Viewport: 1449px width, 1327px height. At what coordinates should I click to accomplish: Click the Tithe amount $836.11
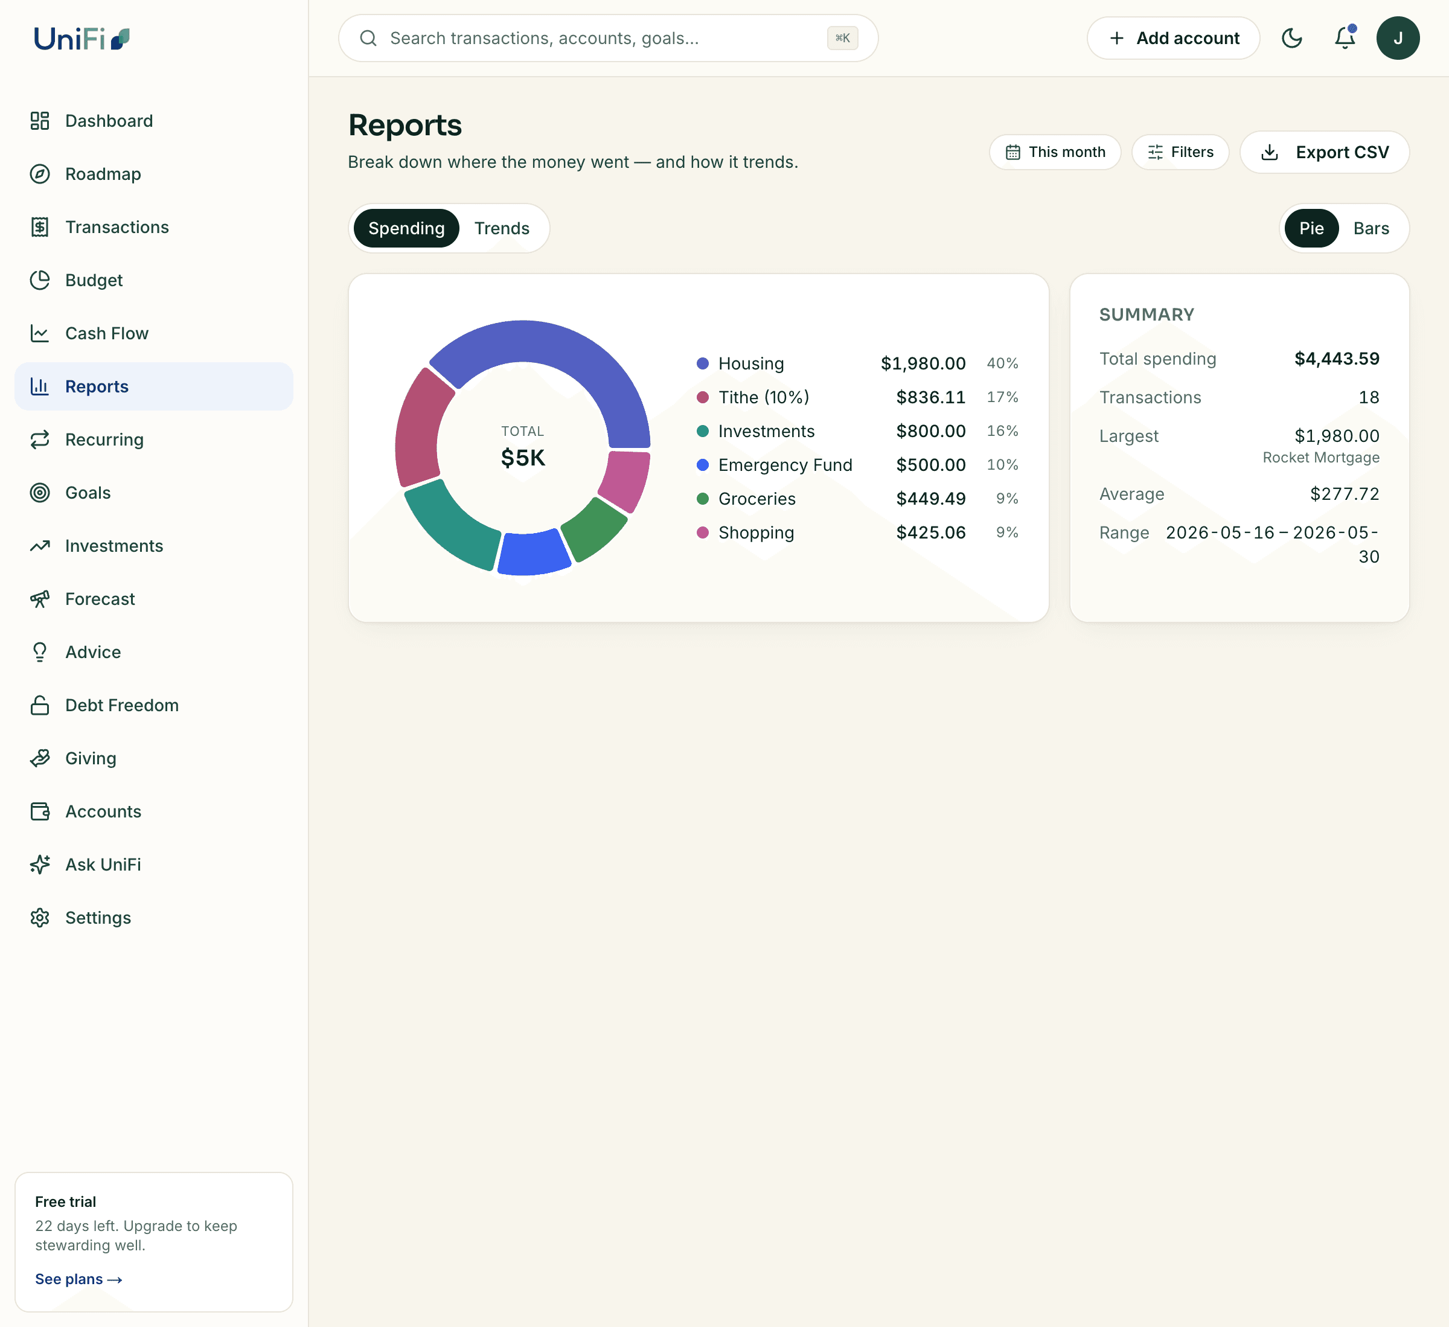coord(931,397)
